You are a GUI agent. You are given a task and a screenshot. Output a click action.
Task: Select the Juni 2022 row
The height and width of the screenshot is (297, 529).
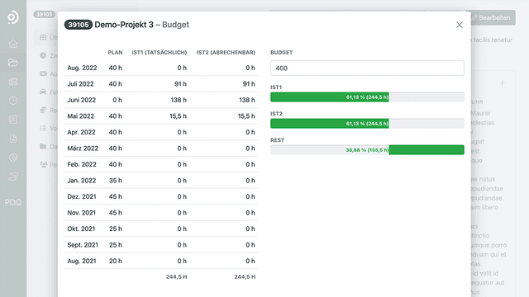(161, 100)
